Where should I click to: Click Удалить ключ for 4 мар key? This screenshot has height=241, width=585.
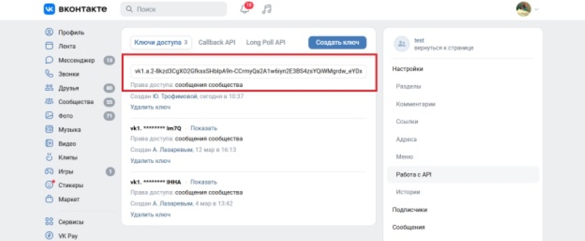click(x=150, y=214)
